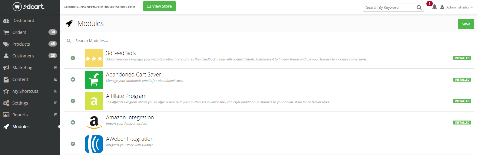Click the notification bell icon
The width and height of the screenshot is (477, 155).
coord(434,7)
